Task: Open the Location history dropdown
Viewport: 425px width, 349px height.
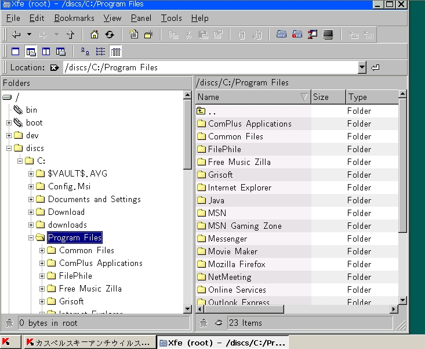Action: (362, 67)
